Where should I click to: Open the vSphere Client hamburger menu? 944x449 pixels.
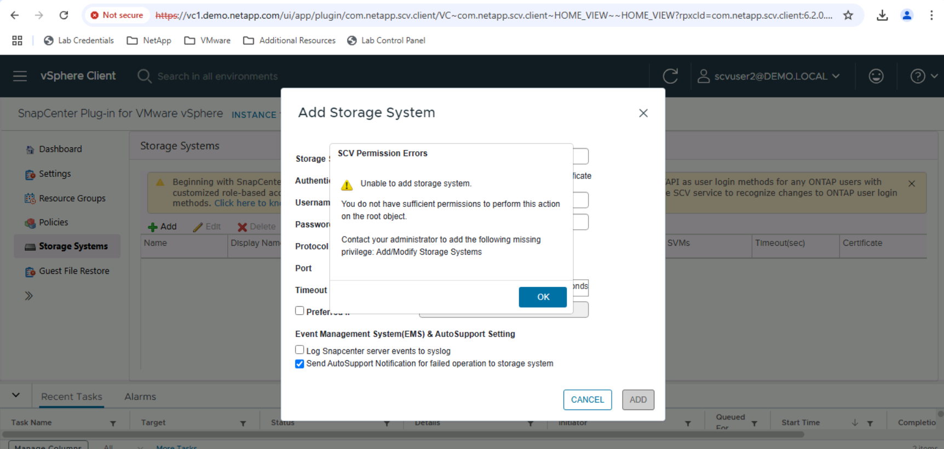pos(20,76)
